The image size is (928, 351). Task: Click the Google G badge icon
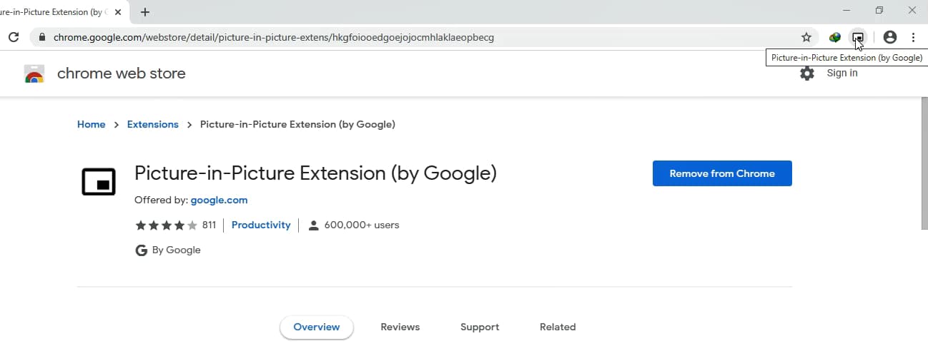(x=141, y=250)
